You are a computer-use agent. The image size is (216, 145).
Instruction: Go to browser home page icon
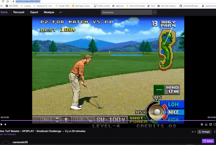tap(8, 1)
